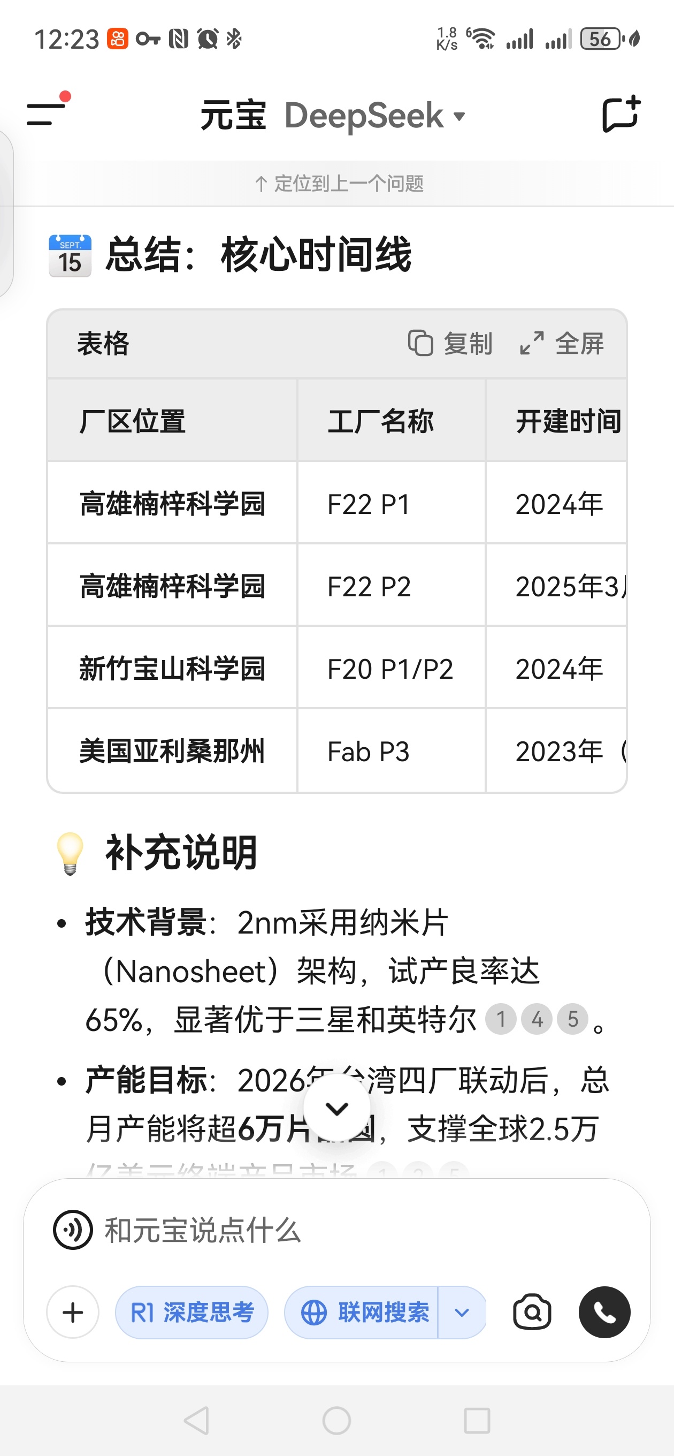Open citation reference number 5
Image resolution: width=674 pixels, height=1456 pixels.
coord(573,1019)
